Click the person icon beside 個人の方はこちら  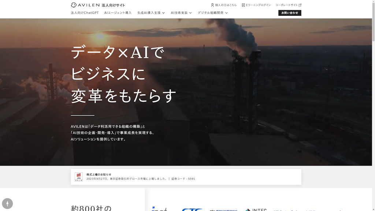[x=212, y=5]
